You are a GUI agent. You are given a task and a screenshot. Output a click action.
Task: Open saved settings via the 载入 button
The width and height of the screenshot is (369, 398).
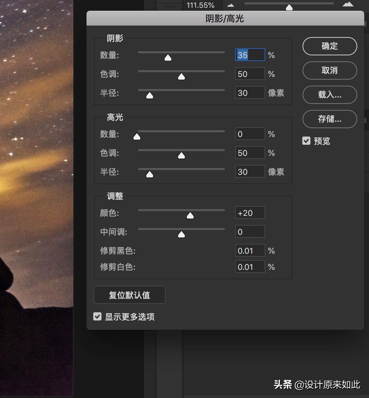(x=329, y=95)
